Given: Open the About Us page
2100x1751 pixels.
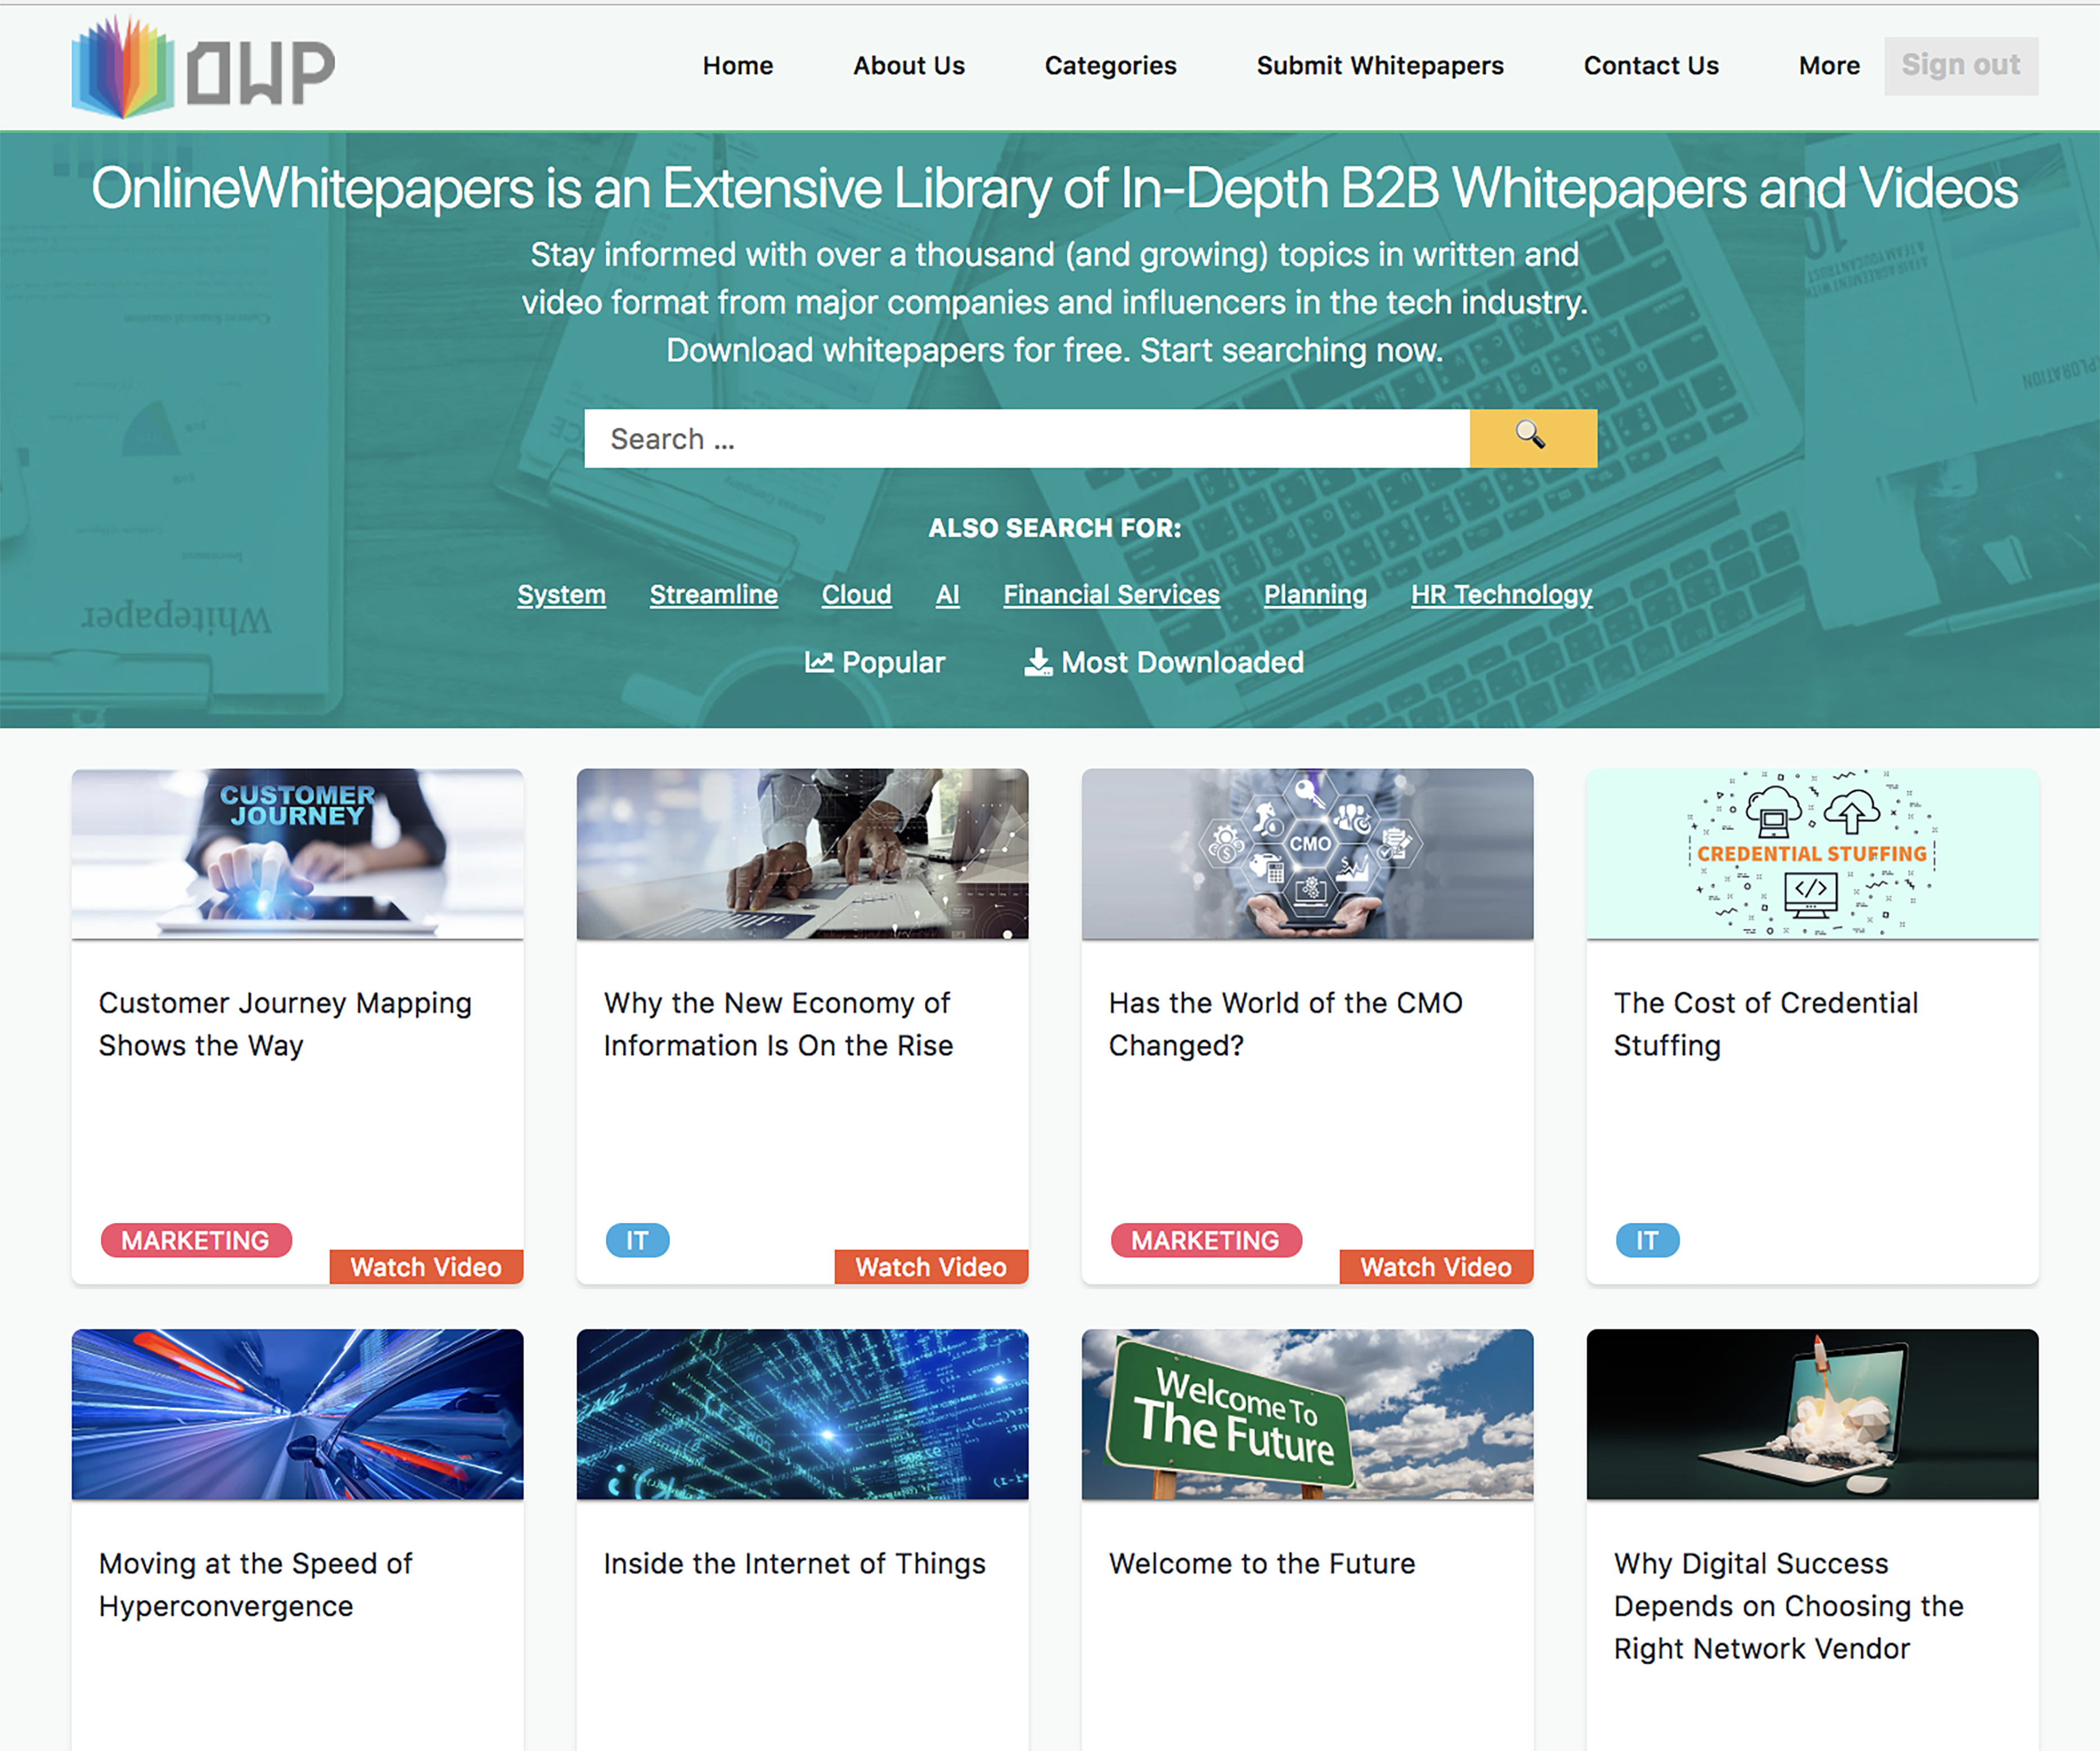Looking at the screenshot, I should coord(908,66).
